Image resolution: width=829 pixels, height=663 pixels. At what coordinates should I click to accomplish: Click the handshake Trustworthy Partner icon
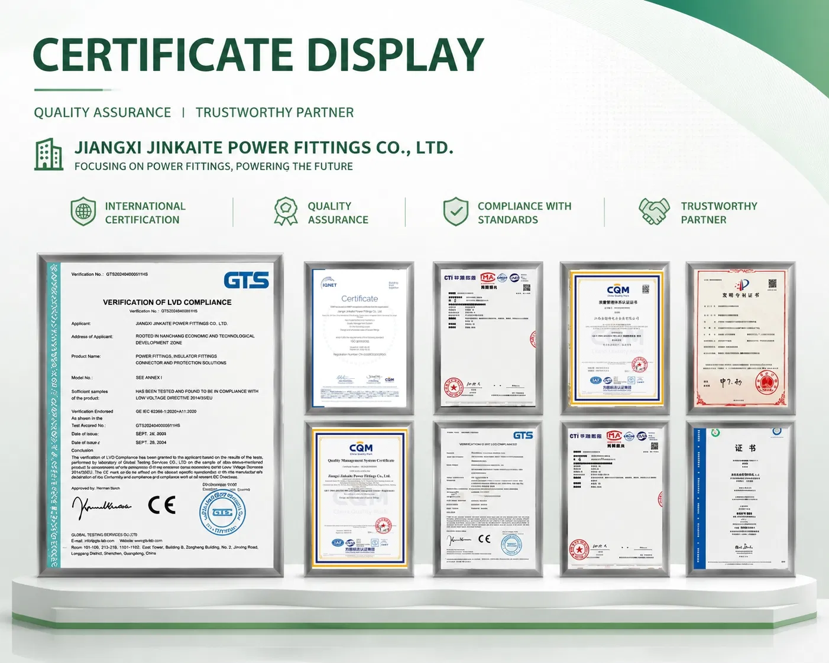pos(655,212)
